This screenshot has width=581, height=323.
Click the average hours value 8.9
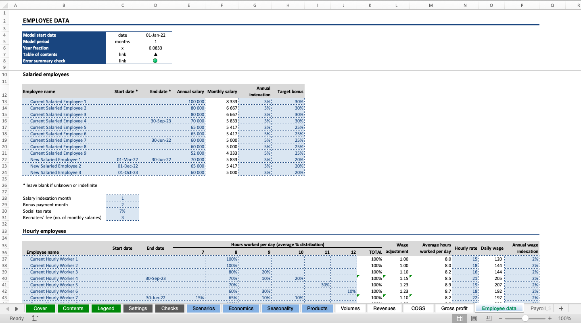tap(431, 285)
